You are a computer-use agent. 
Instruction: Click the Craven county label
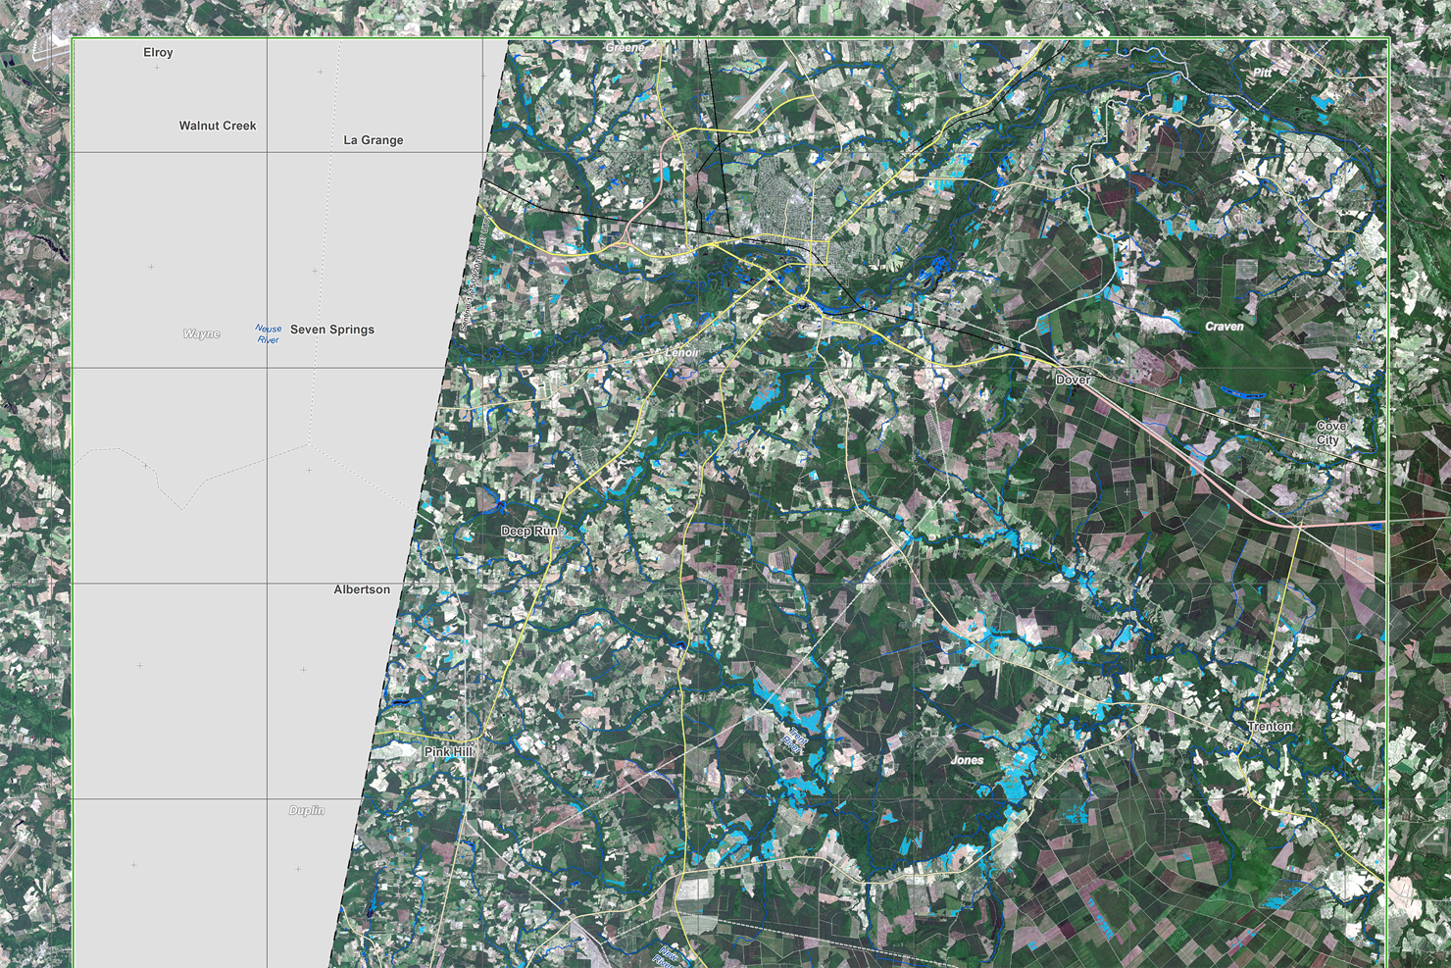[1226, 326]
